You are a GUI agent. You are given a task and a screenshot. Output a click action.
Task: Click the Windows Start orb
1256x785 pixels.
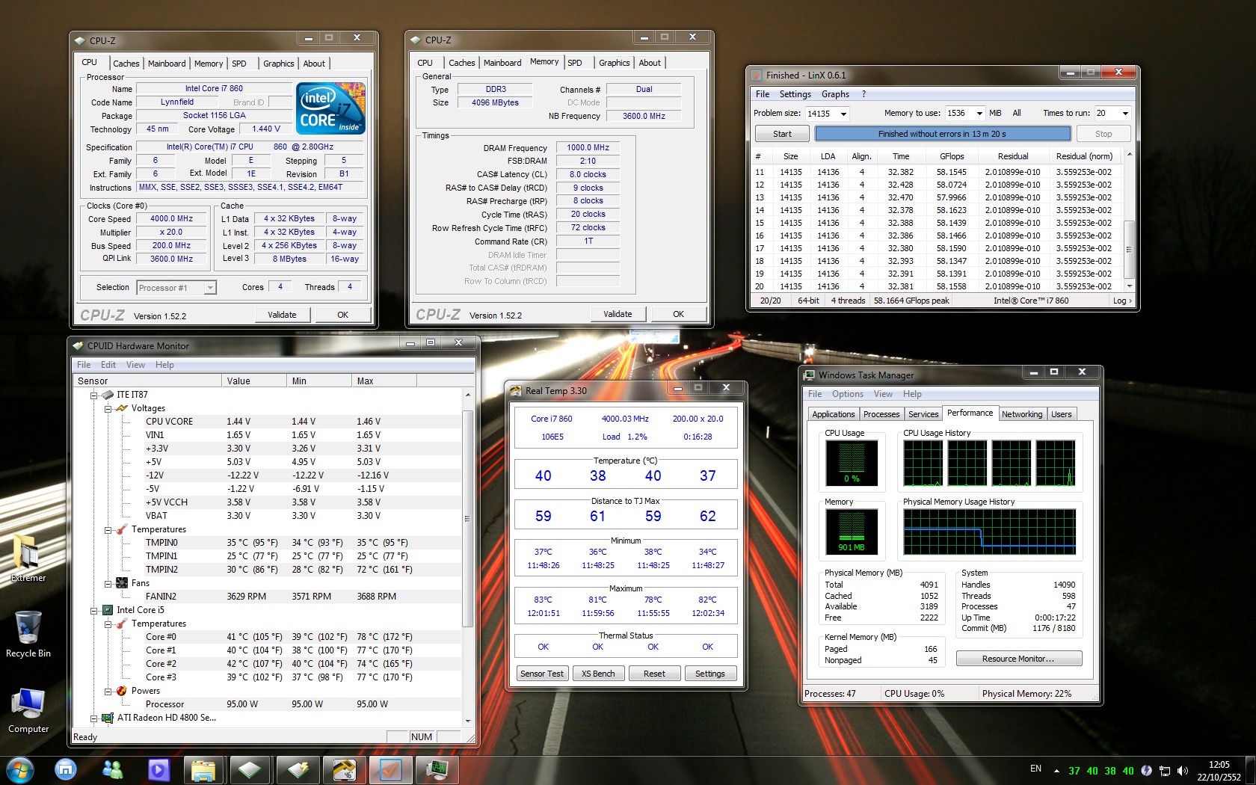click(19, 769)
